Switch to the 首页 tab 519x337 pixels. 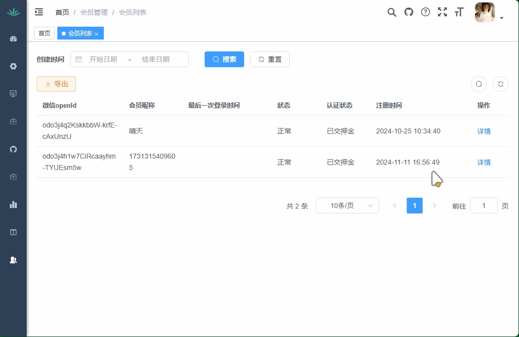(x=44, y=33)
